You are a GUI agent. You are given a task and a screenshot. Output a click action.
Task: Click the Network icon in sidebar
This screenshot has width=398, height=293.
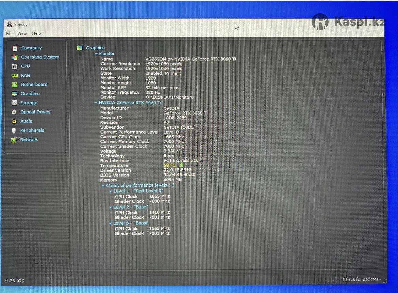click(14, 140)
